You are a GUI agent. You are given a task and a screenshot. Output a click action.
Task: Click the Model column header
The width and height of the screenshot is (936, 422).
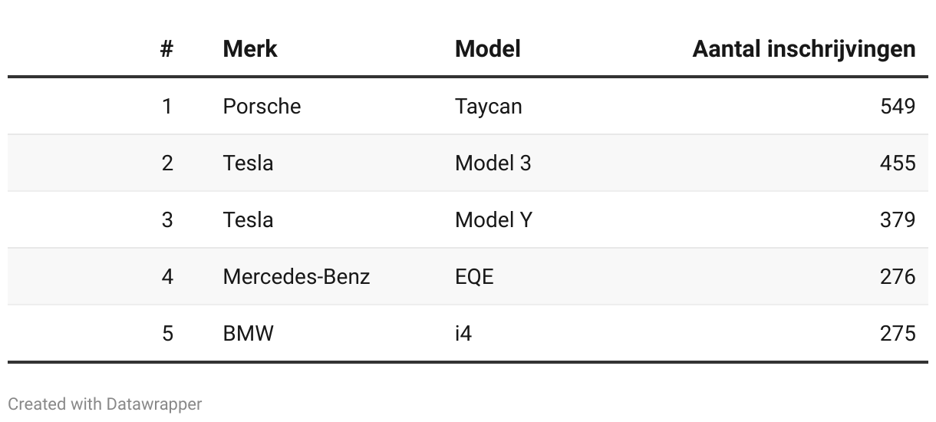[488, 49]
